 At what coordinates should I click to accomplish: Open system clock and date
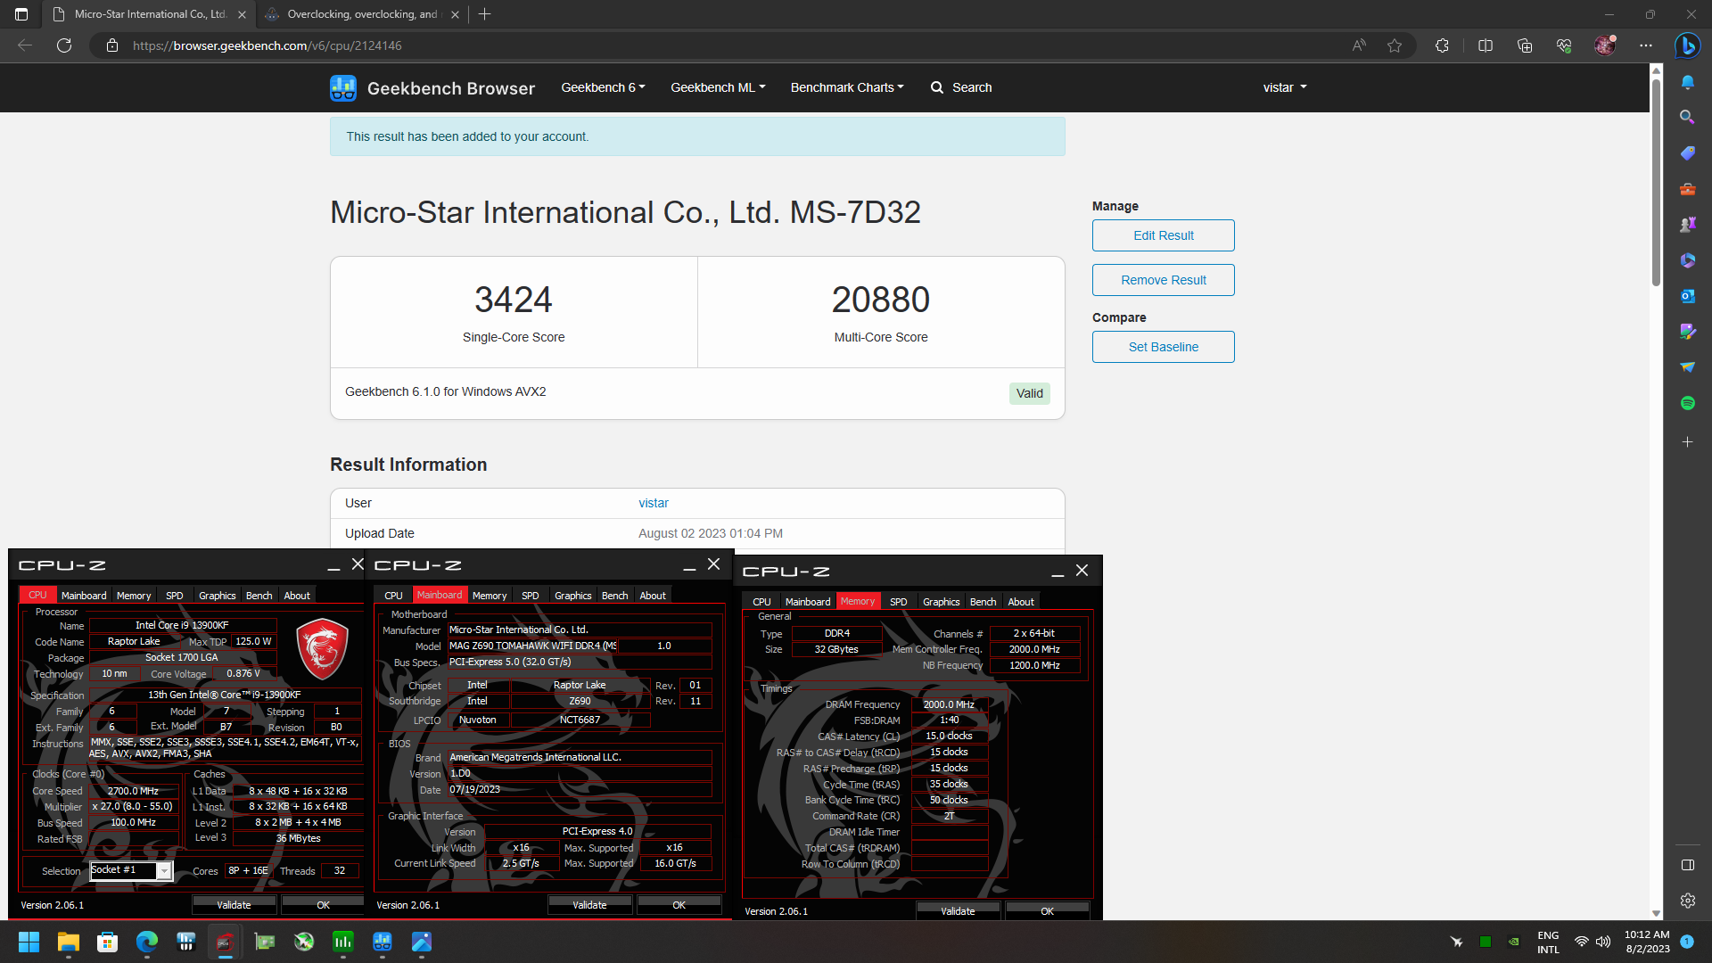1646,942
